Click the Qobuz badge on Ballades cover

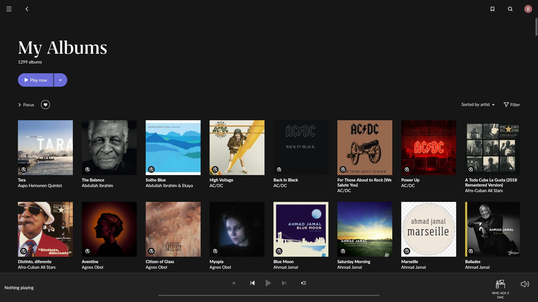tap(471, 251)
